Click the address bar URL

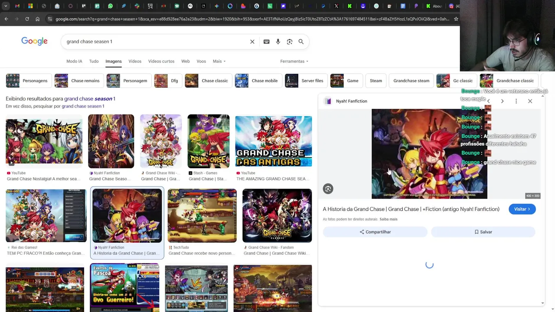click(252, 19)
